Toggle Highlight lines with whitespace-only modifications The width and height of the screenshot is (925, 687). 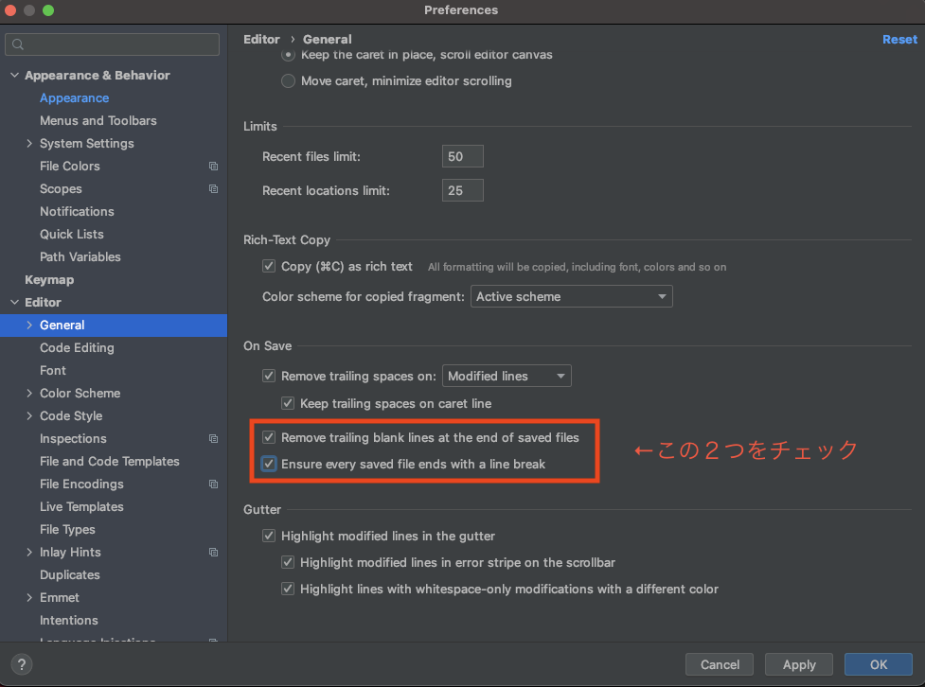[x=288, y=590]
